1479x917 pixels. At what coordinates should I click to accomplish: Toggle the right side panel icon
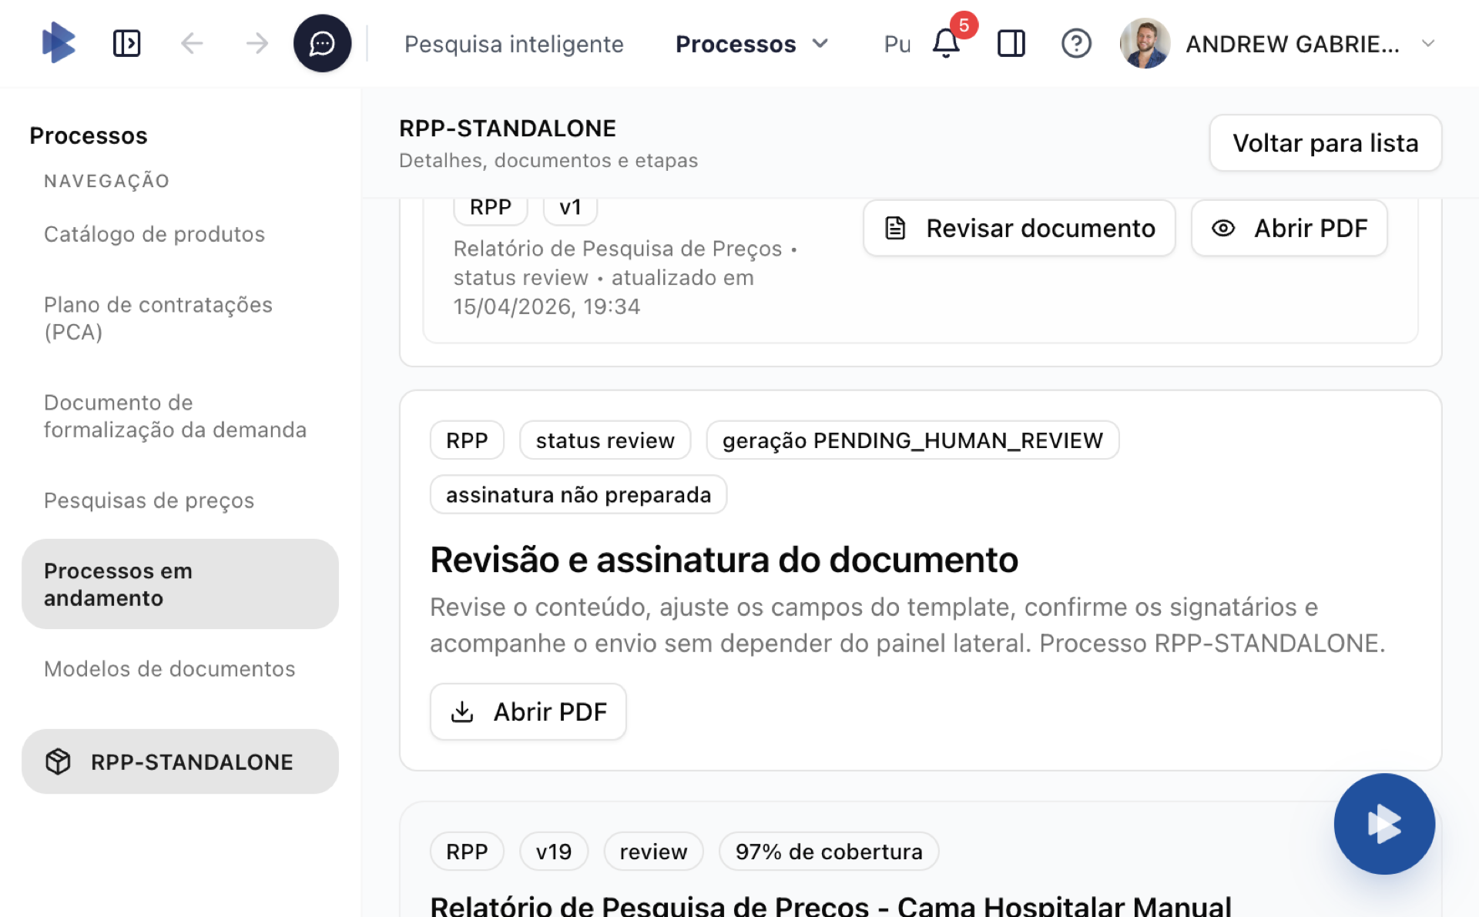click(1011, 43)
